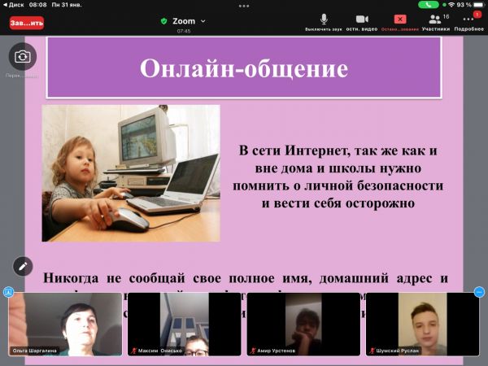Tap the green call indicator in status bar
Screen dimensions: 488x366
(429, 4)
